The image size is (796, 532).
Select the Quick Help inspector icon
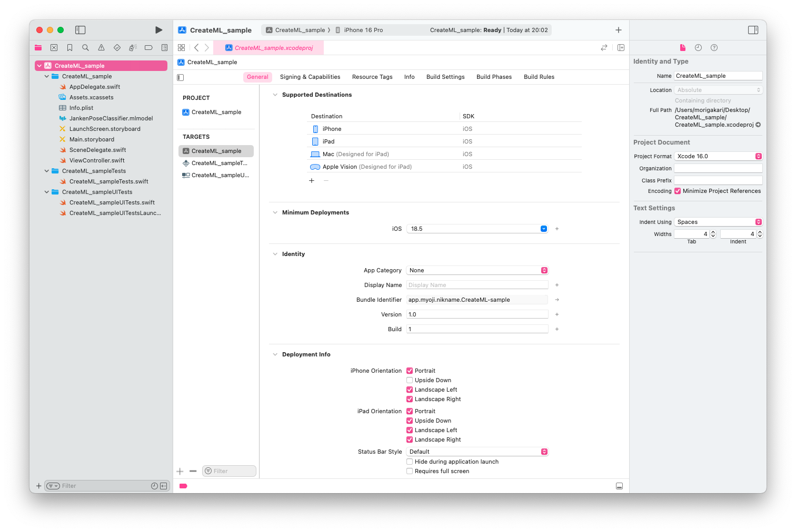pos(714,48)
